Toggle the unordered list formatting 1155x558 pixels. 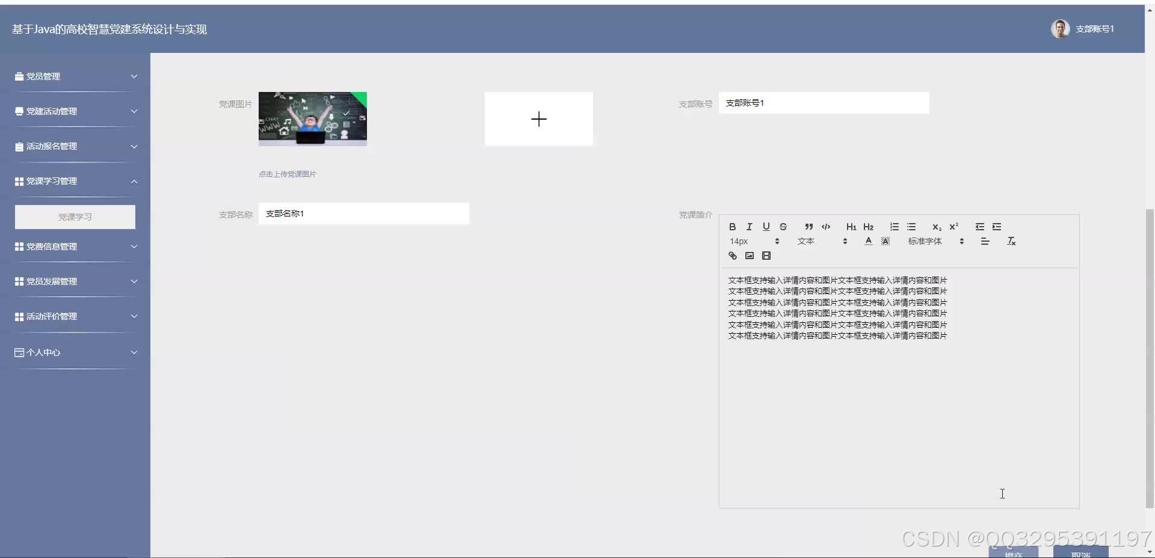tap(911, 227)
